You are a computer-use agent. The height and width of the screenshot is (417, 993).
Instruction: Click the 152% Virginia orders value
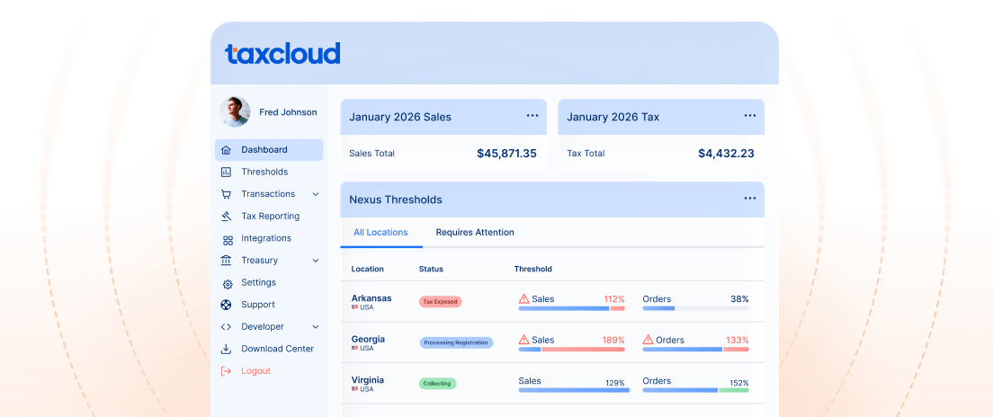click(x=739, y=383)
